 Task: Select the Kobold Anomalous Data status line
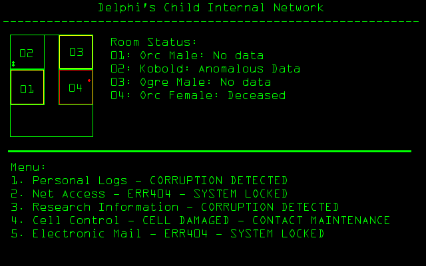tap(205, 68)
